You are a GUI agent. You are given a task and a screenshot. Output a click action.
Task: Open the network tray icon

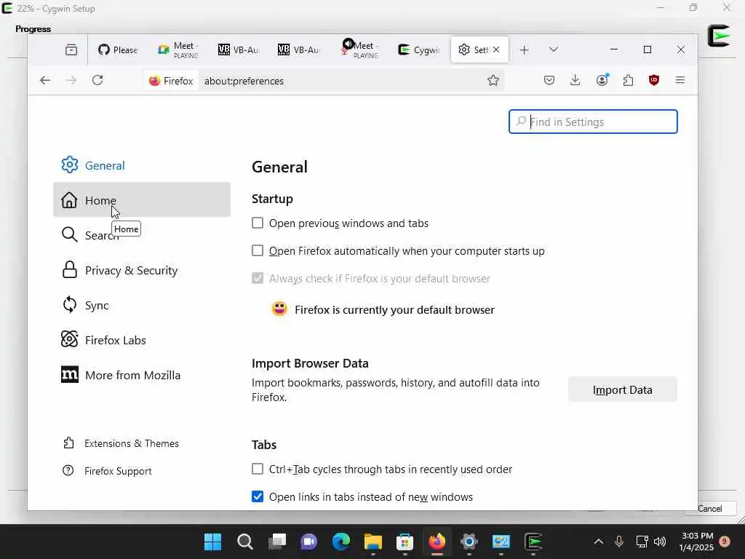point(642,541)
